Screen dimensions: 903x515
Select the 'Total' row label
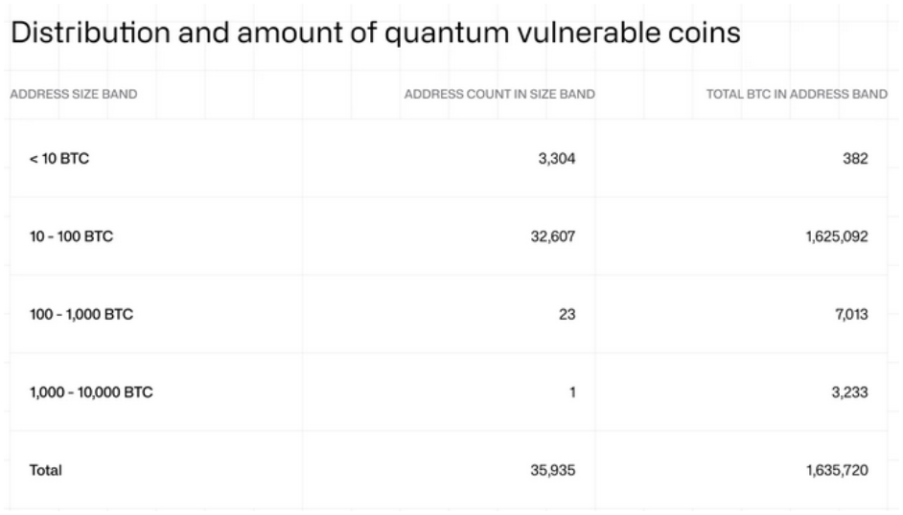(45, 470)
